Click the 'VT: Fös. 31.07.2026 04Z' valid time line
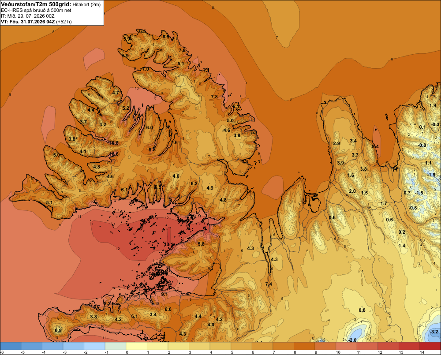The height and width of the screenshot is (355, 441). pyautogui.click(x=28, y=22)
